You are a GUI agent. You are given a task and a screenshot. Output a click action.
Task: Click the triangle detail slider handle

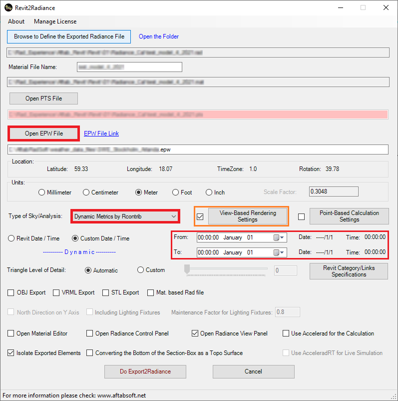pyautogui.click(x=187, y=269)
